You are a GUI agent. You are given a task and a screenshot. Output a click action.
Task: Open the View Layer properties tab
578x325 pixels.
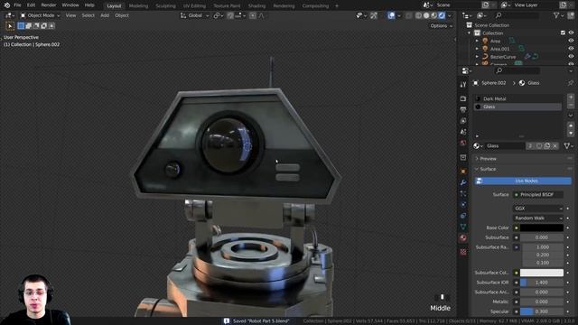click(x=463, y=121)
